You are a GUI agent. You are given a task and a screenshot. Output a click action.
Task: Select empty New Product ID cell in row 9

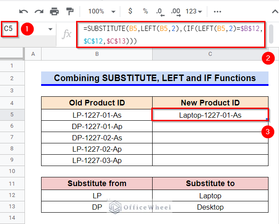click(210, 160)
